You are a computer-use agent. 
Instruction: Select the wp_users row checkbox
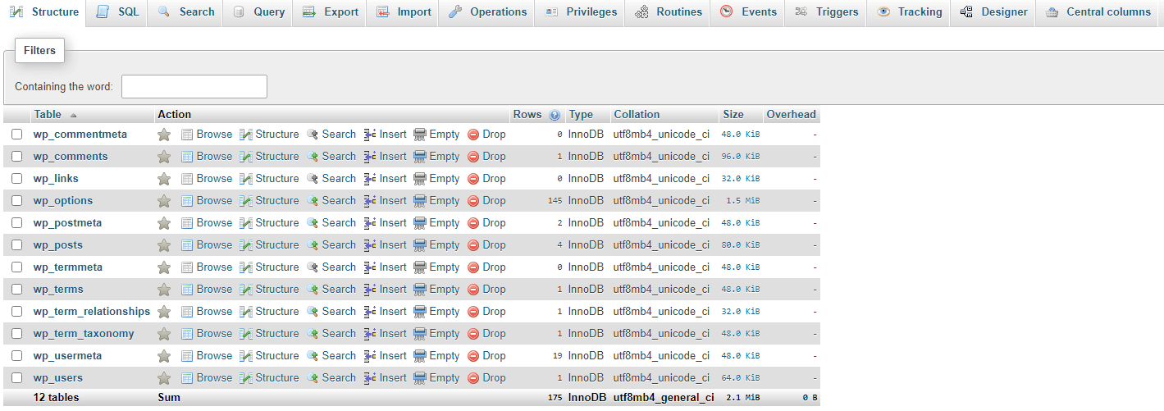(x=17, y=378)
